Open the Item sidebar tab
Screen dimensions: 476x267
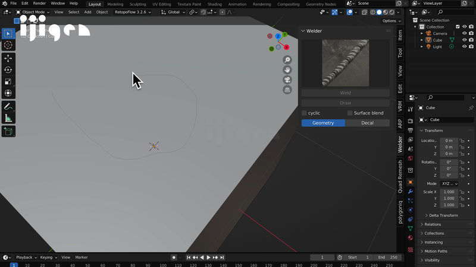click(x=400, y=35)
